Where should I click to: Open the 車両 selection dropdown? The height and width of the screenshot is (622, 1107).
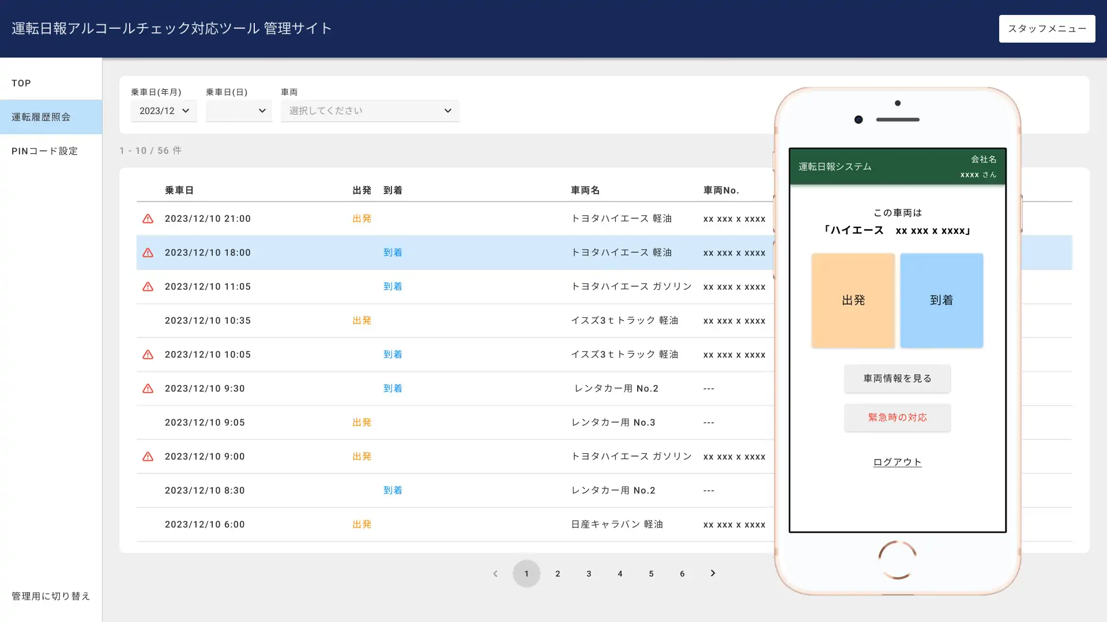point(370,111)
